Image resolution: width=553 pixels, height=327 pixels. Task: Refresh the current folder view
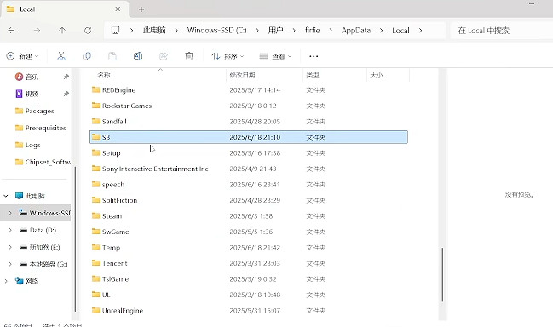coord(88,31)
